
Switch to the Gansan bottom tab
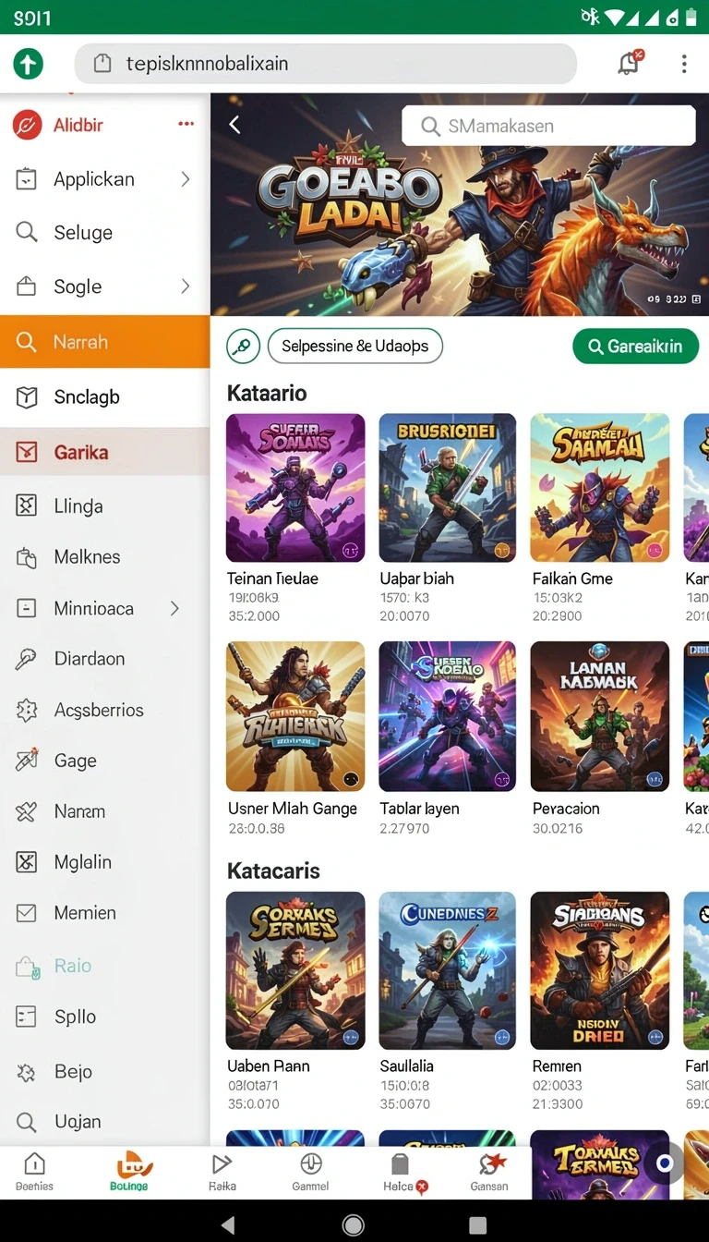click(489, 1172)
